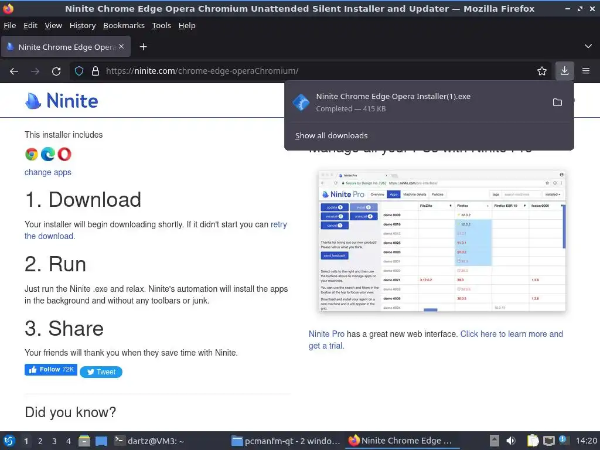Switch to virtual desktop 4
600x450 pixels.
coord(69,441)
